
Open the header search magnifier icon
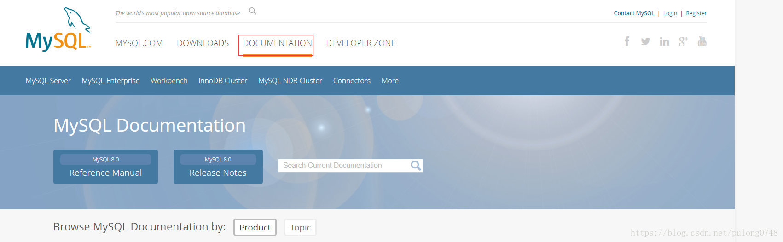pyautogui.click(x=253, y=11)
